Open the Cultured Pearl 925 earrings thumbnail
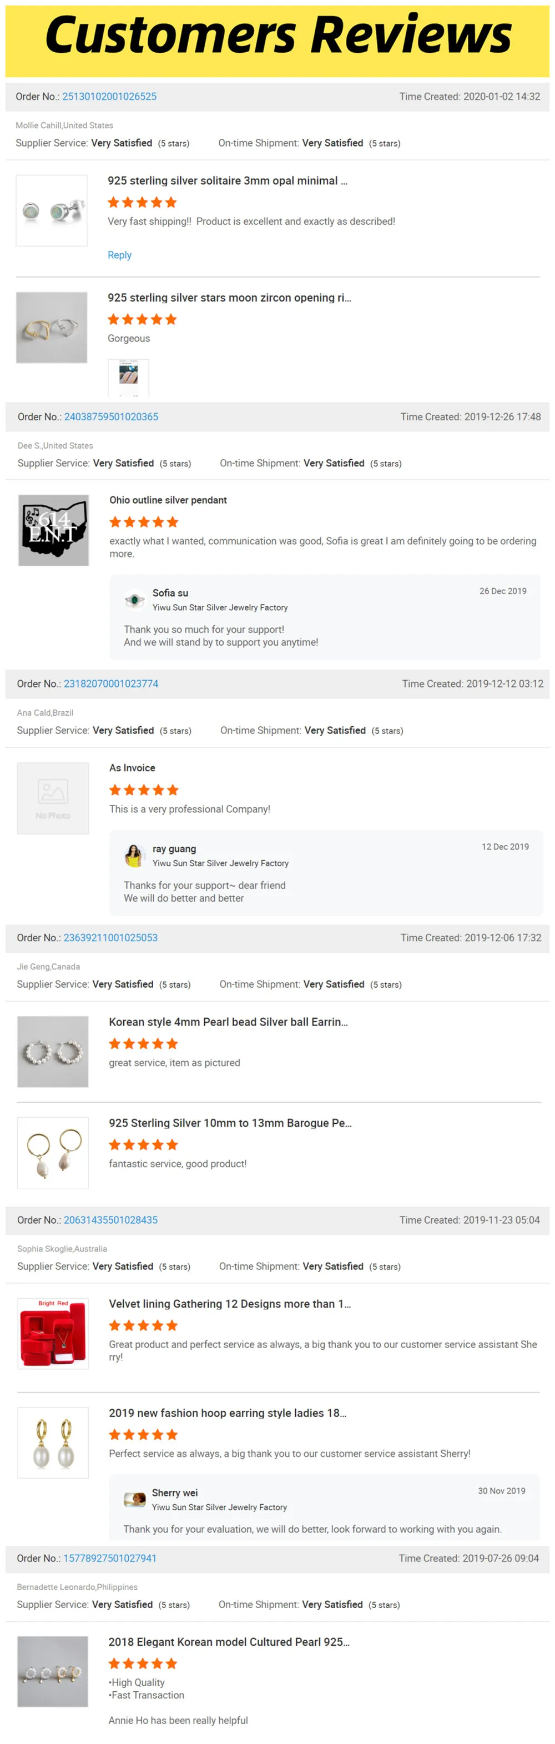This screenshot has height=1744, width=555. pos(53,1671)
